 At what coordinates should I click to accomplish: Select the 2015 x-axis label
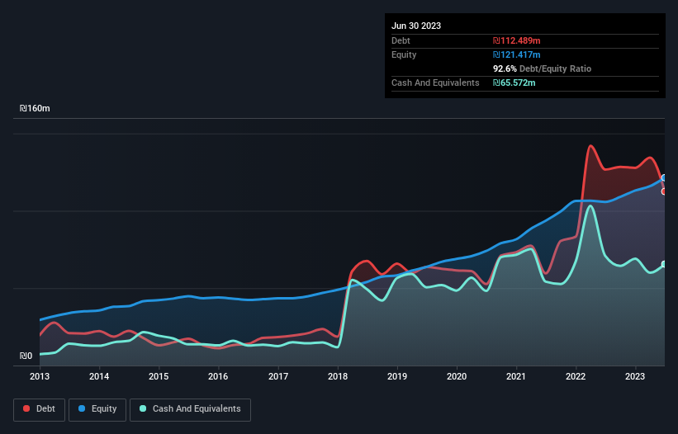click(x=159, y=376)
